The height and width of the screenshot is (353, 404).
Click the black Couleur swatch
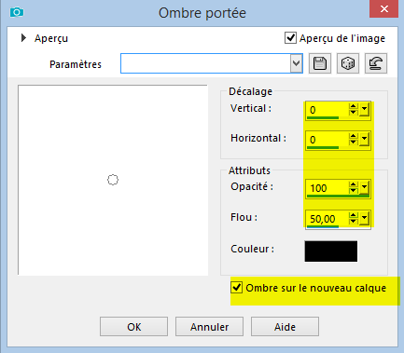point(331,251)
